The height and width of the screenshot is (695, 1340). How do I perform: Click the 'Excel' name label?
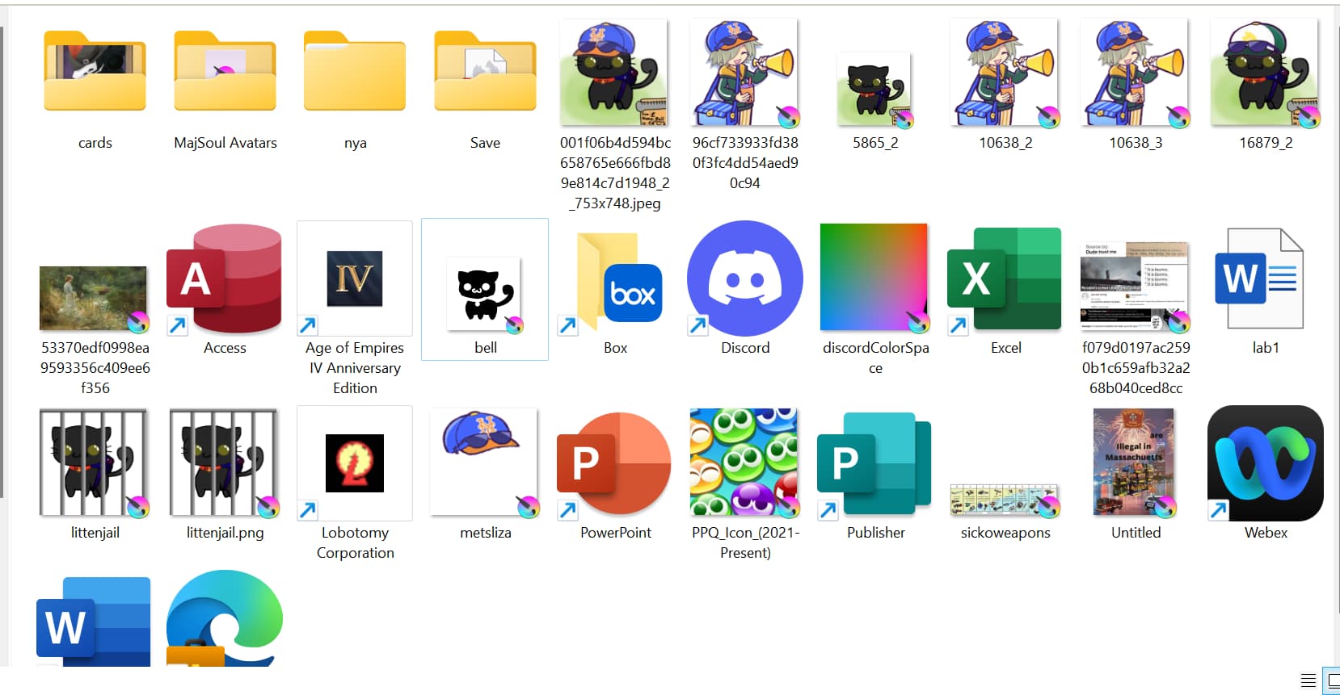click(1005, 348)
